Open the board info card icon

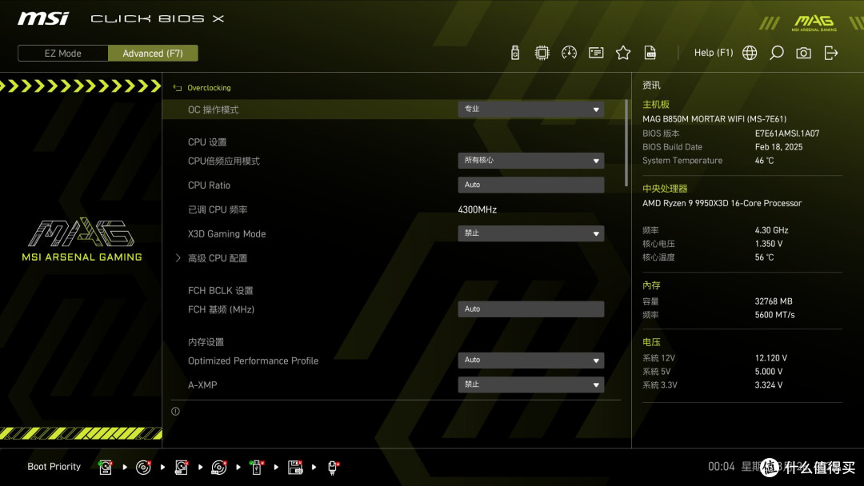596,53
